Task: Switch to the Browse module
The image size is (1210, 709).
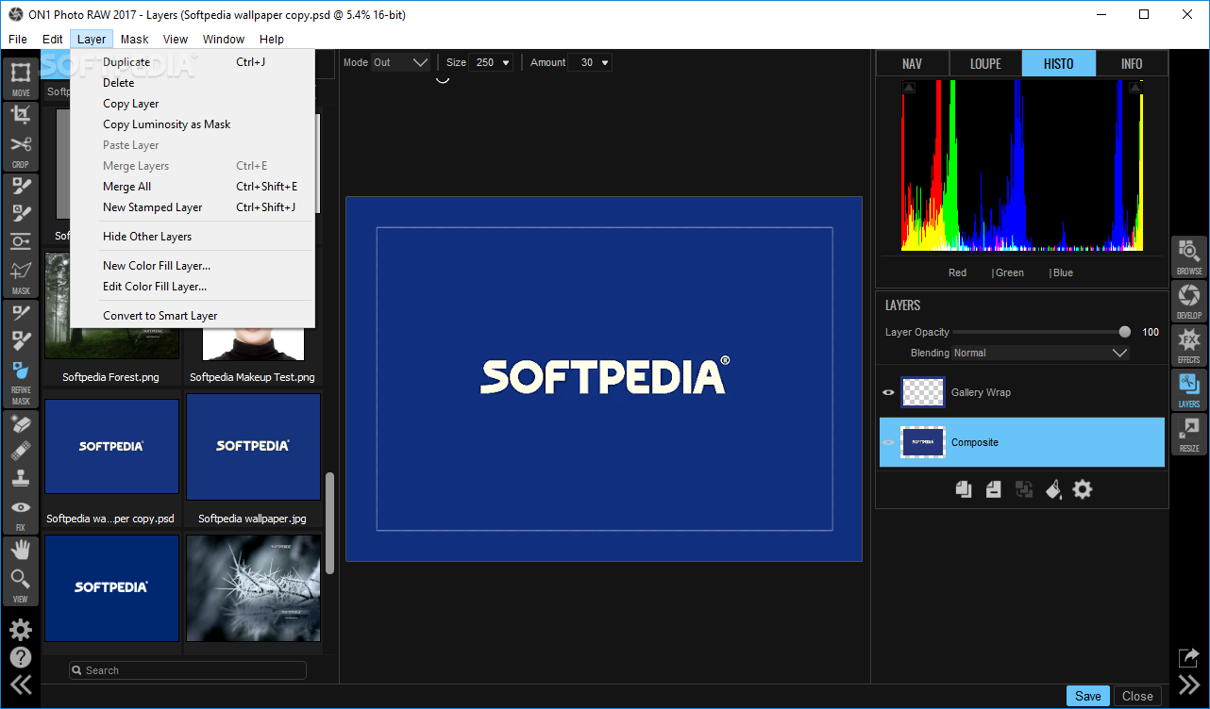Action: click(x=1189, y=257)
